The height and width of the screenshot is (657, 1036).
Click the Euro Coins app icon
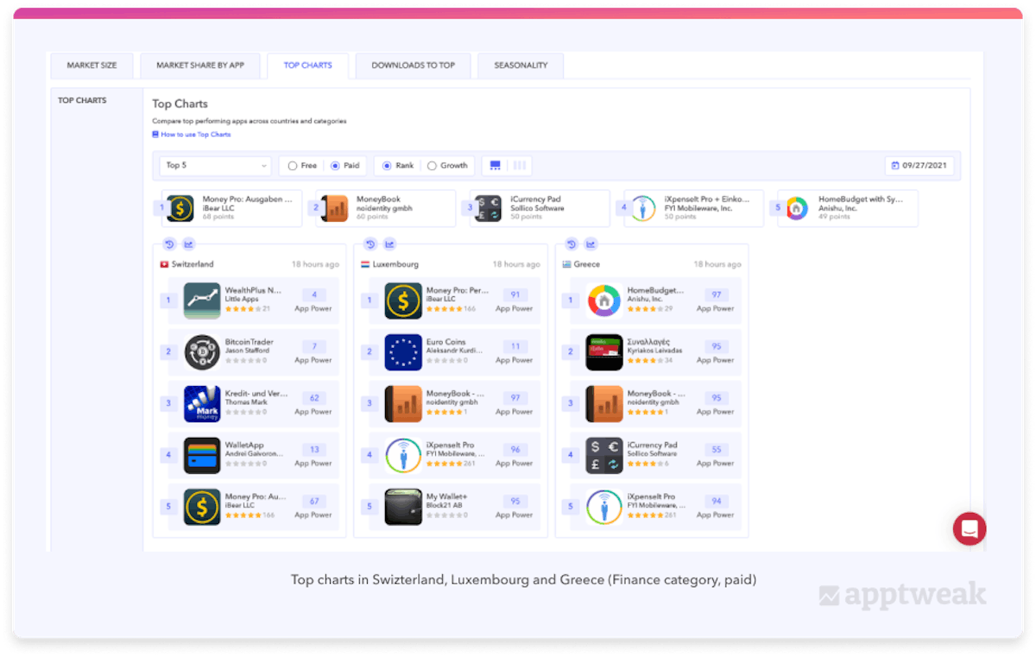(x=403, y=352)
